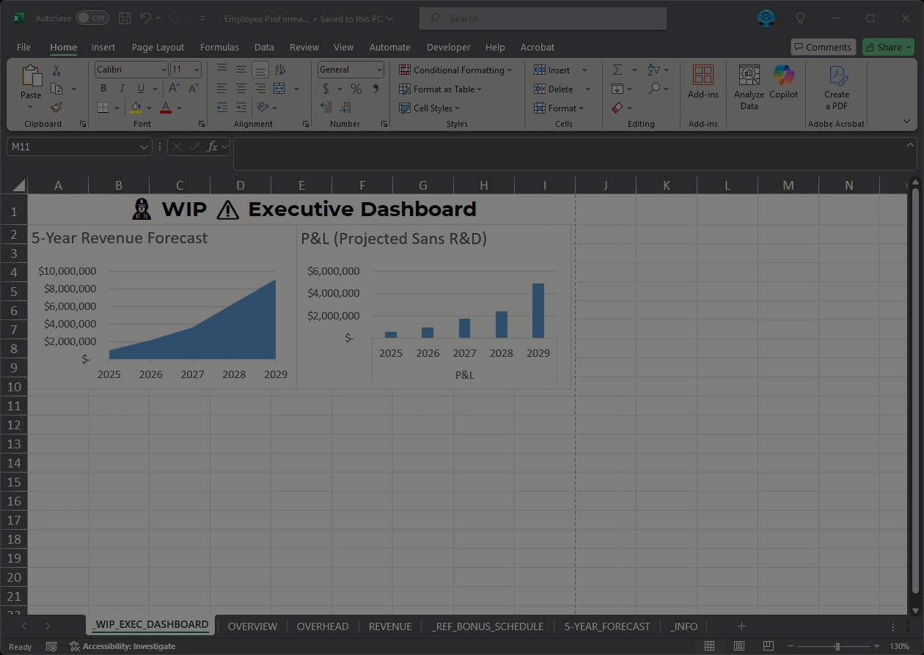Click the Merge & Center icon
The image size is (924, 655).
[279, 89]
